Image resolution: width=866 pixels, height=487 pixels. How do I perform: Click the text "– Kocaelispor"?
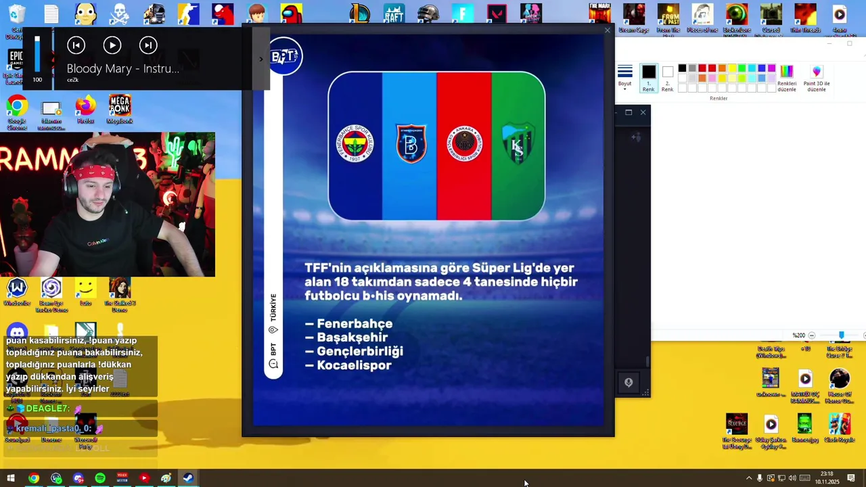coord(348,365)
